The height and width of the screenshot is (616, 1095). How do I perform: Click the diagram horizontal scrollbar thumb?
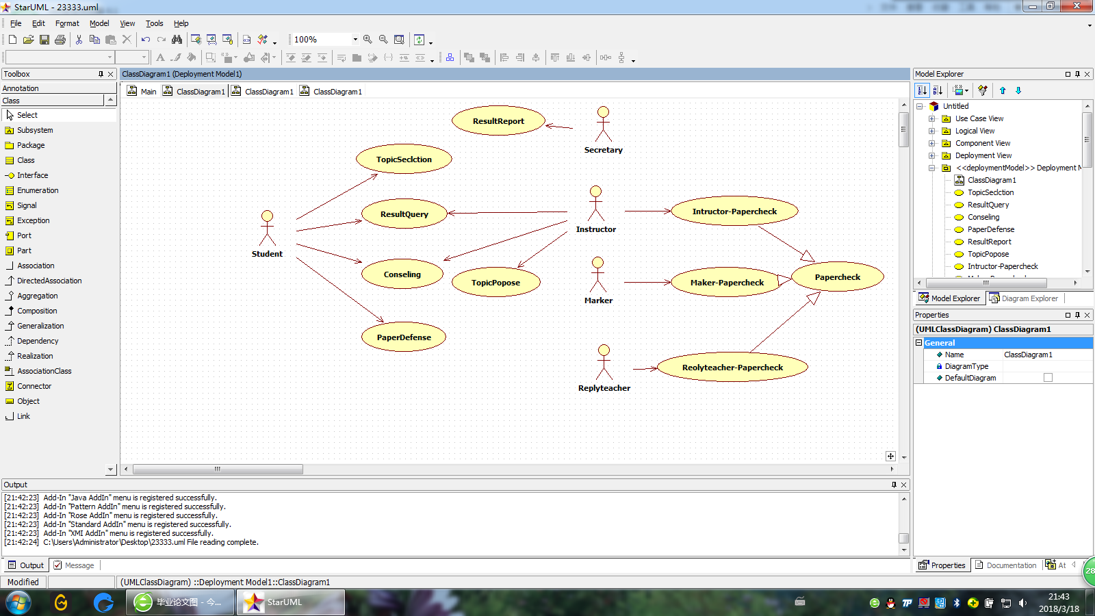218,470
